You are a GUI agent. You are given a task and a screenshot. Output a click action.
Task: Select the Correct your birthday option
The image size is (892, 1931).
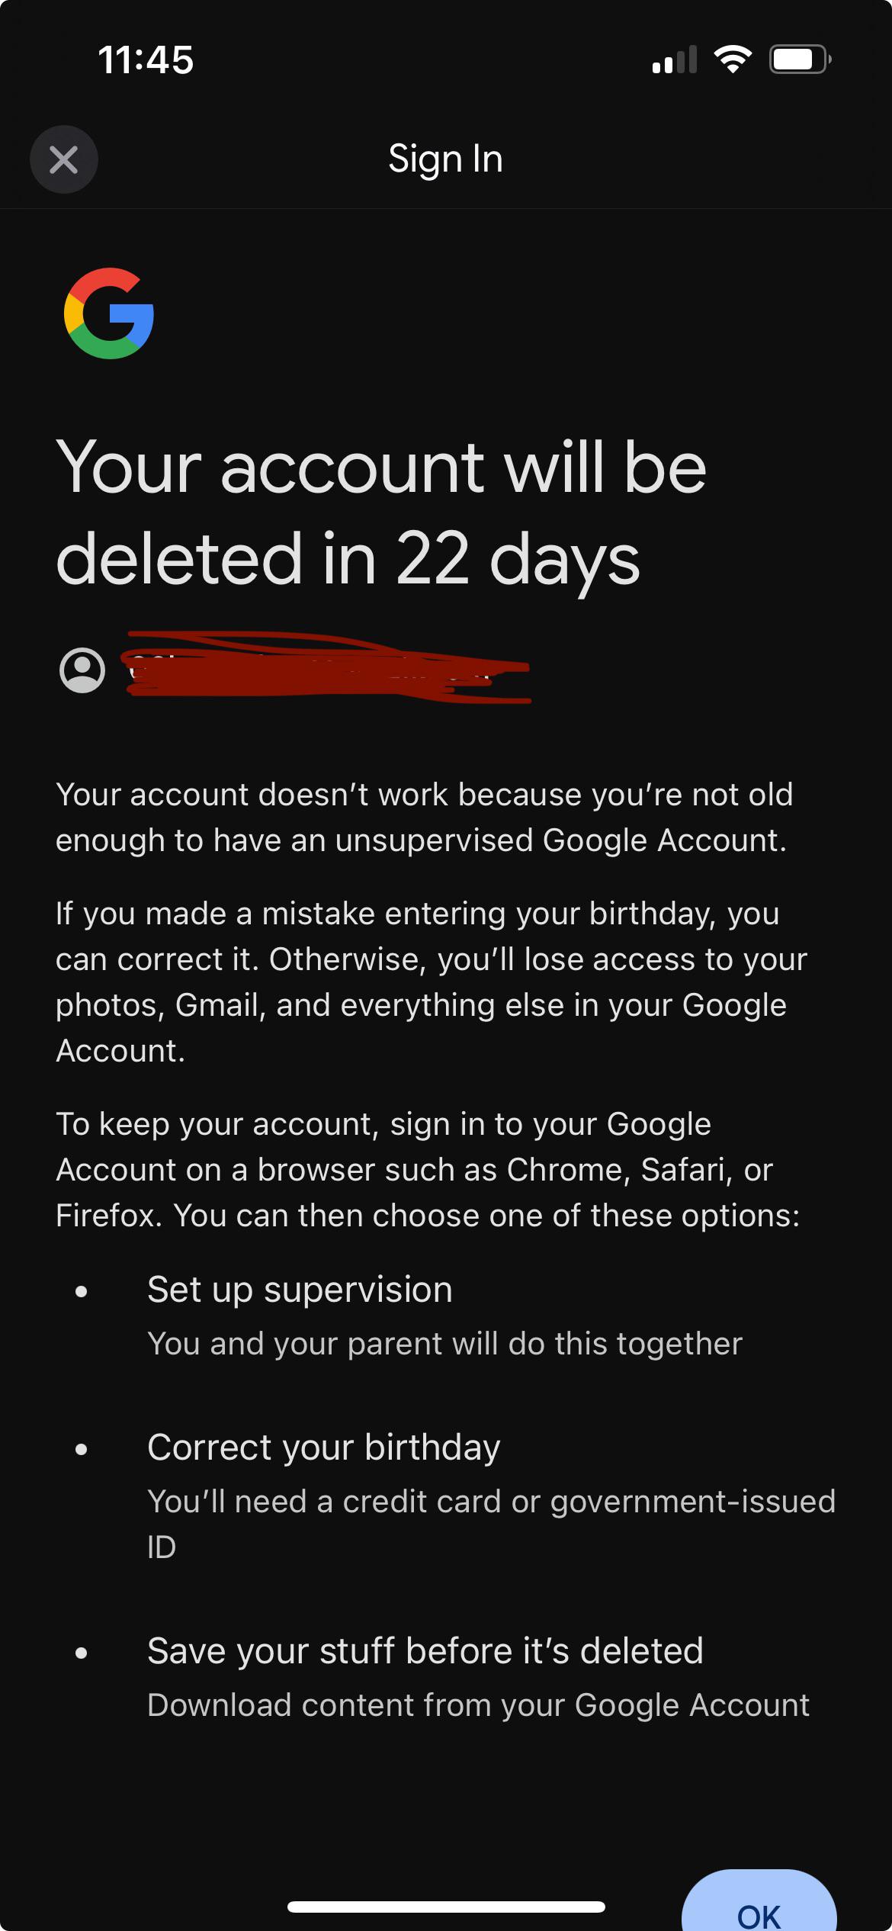coord(324,1447)
